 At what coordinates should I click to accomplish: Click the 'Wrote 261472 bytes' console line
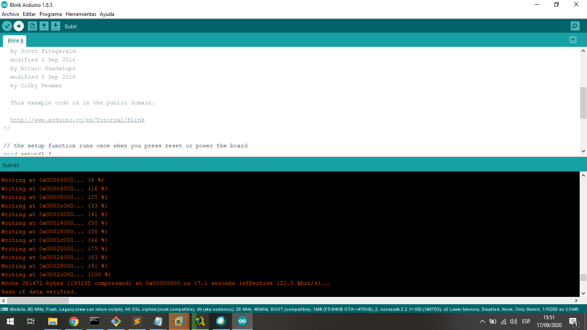point(166,283)
